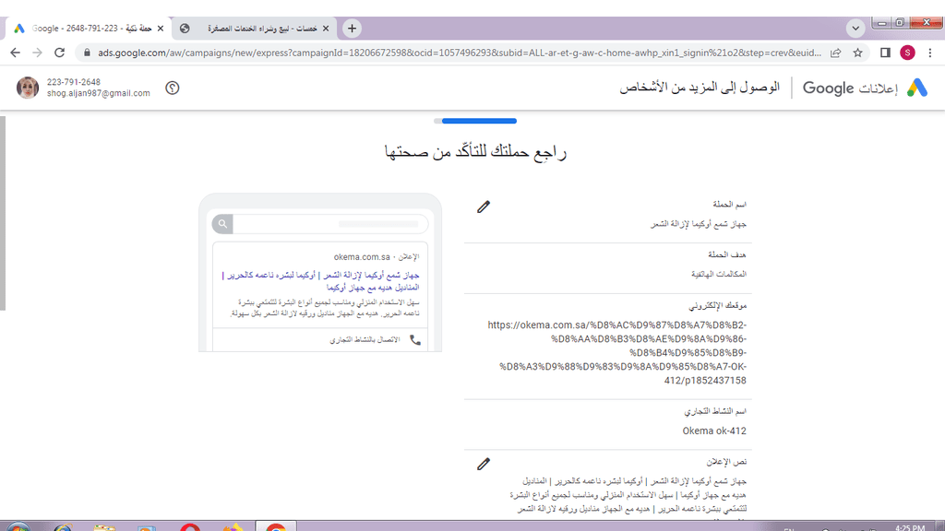The width and height of the screenshot is (945, 531).
Task: Click the account ID 223-791-2648
Action: pyautogui.click(x=74, y=82)
